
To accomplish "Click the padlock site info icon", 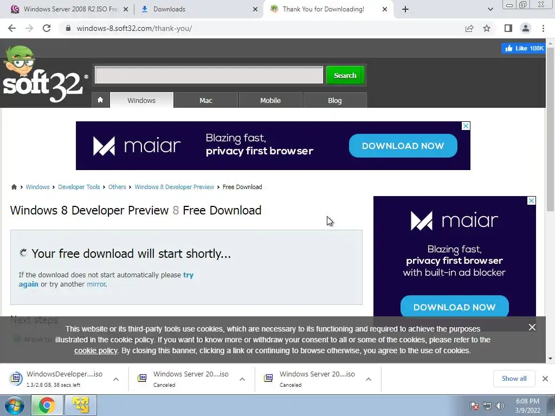I will 68,28.
